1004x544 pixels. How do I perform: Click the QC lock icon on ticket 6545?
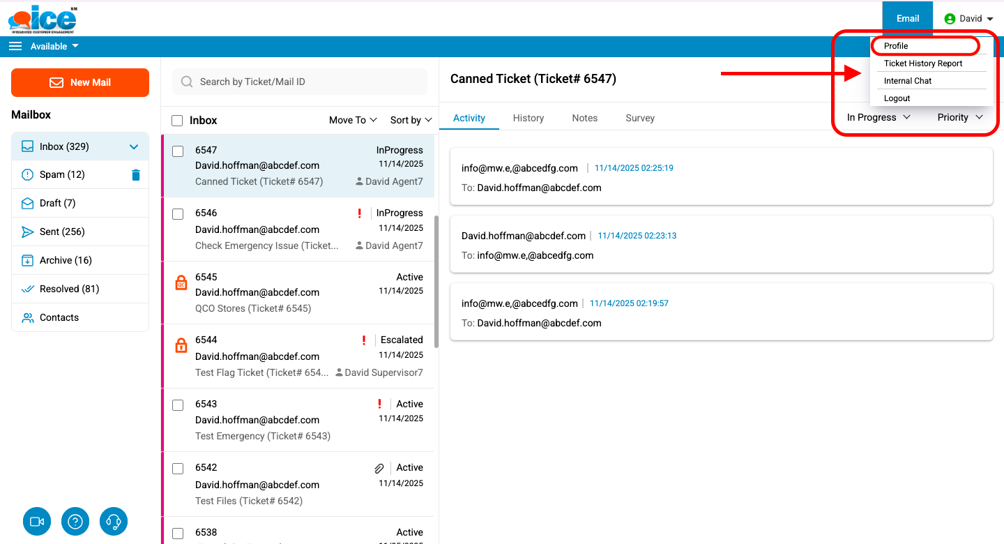181,282
